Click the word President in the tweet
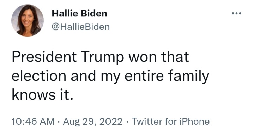 click(44, 57)
